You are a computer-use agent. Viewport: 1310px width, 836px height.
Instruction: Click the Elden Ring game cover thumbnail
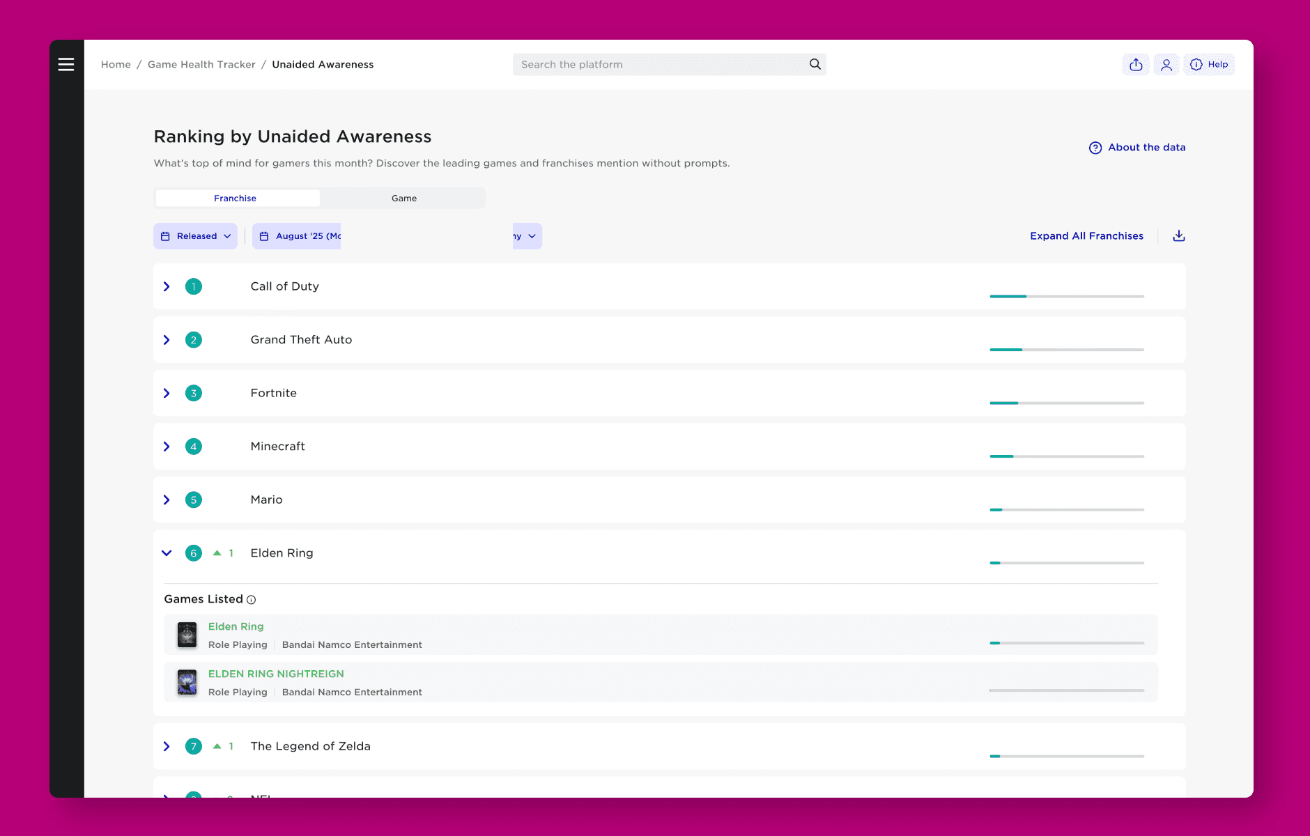point(187,634)
